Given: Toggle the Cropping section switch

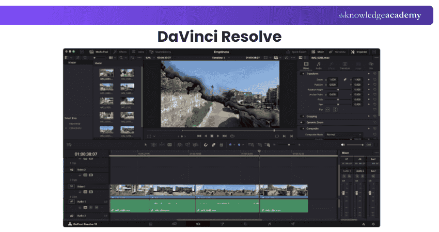Looking at the screenshot, I should tap(302, 117).
